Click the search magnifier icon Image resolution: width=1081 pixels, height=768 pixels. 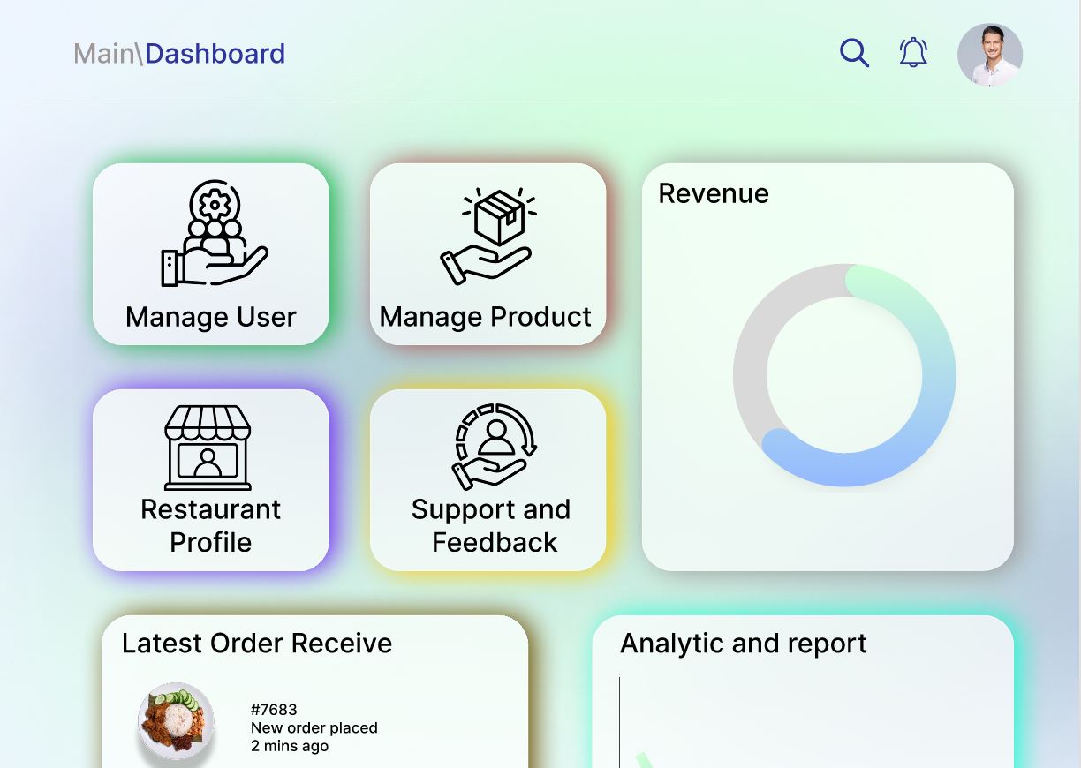tap(854, 53)
